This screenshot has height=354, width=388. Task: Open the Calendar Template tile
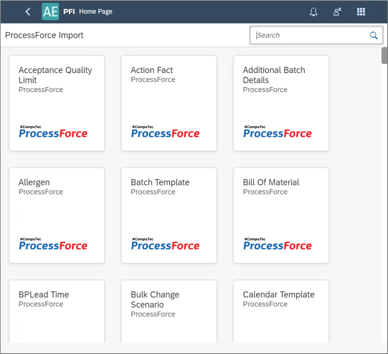point(281,311)
